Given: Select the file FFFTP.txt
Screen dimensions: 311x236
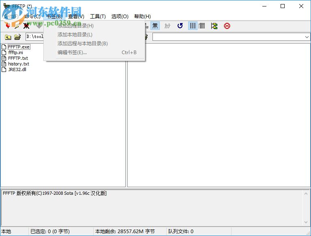Looking at the screenshot, I should click(18, 58).
